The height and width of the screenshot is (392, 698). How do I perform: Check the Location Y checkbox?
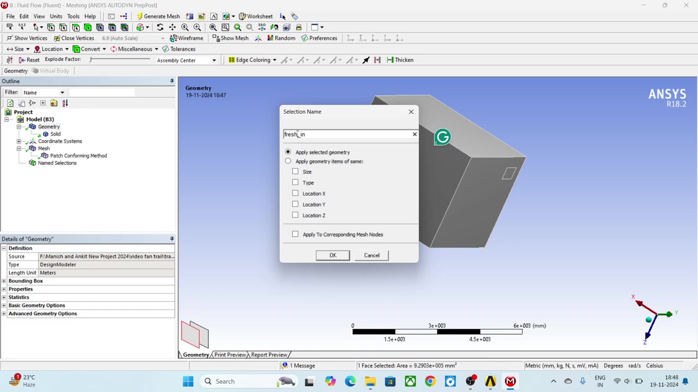[295, 204]
